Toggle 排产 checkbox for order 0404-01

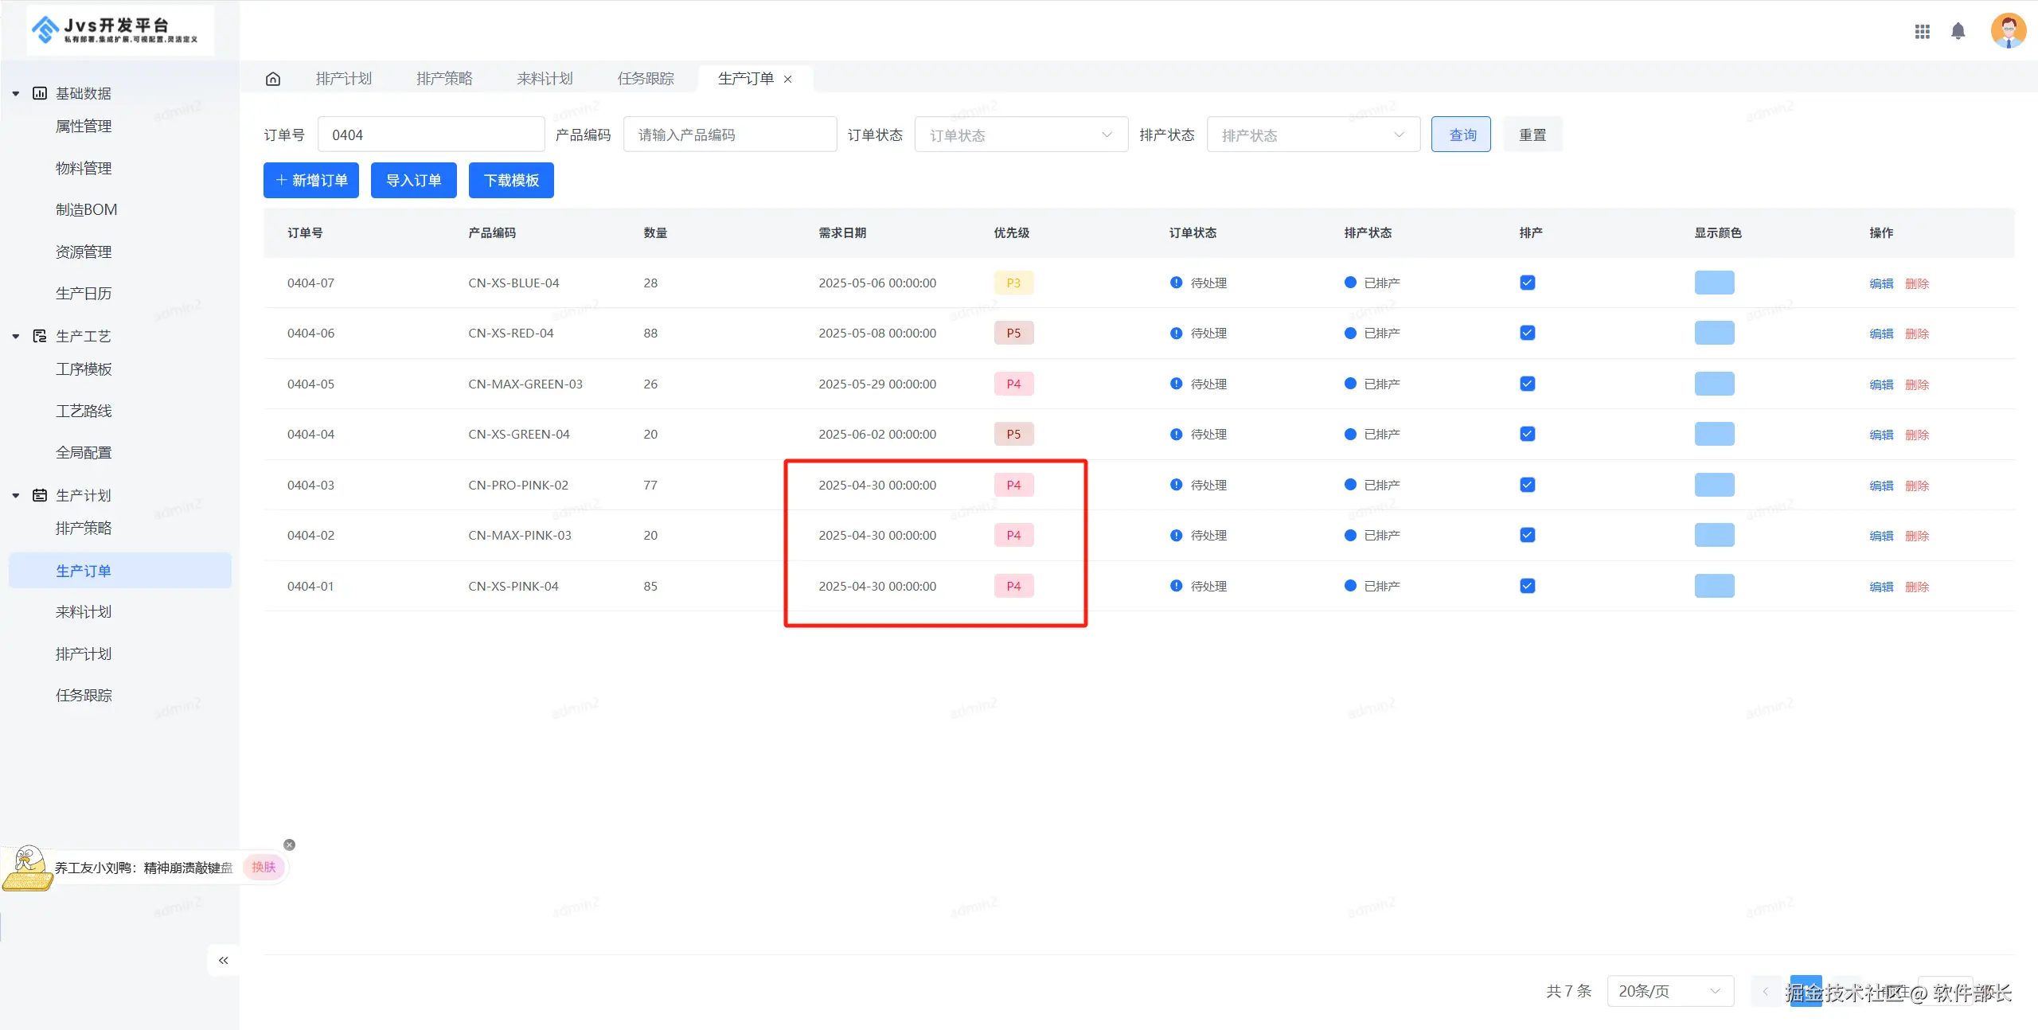coord(1527,586)
